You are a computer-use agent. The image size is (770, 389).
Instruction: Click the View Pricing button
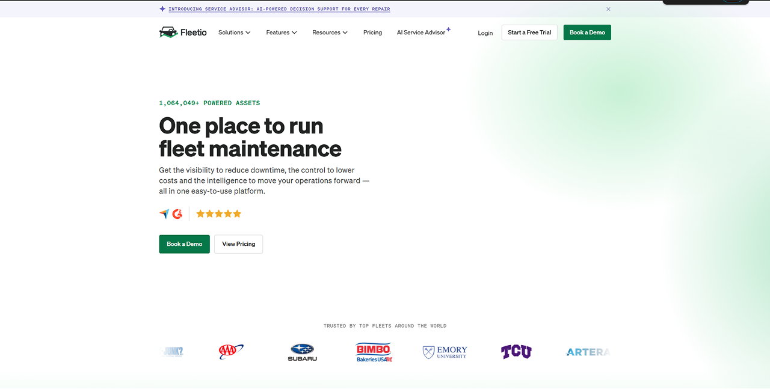239,244
